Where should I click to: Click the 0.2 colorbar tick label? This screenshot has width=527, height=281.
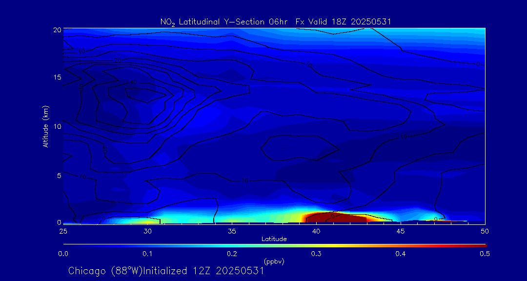click(x=232, y=254)
